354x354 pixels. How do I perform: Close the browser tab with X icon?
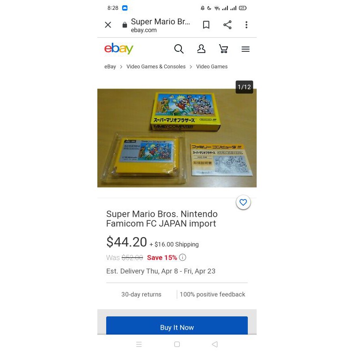(108, 25)
